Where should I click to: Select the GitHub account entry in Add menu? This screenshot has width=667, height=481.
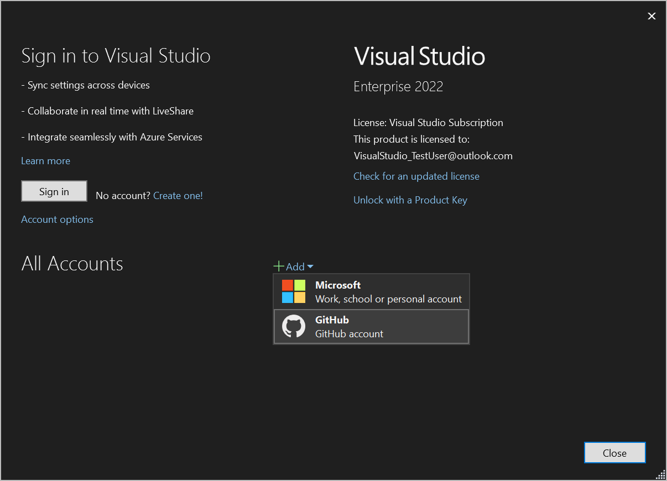click(371, 326)
